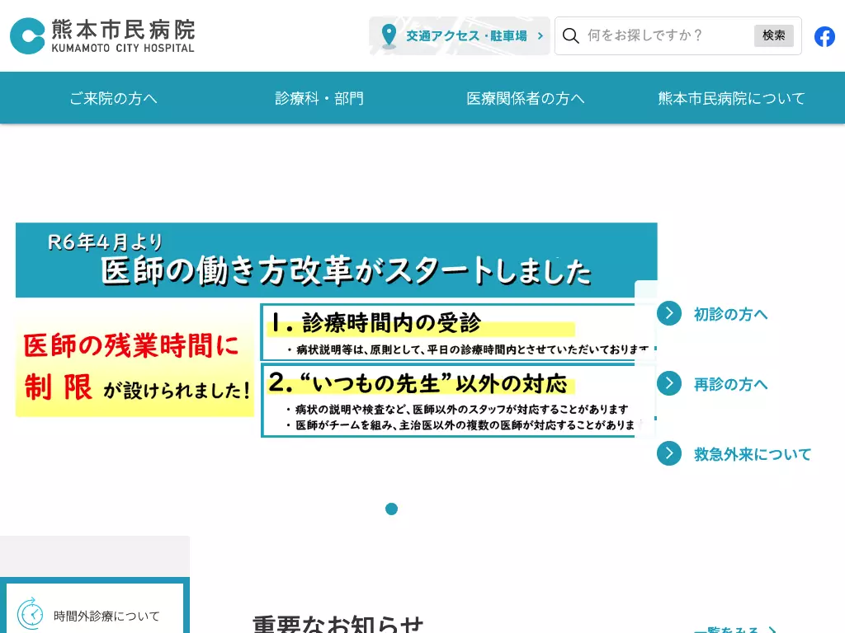The width and height of the screenshot is (845, 633).
Task: Select the carousel slide indicator dot
Action: click(392, 509)
